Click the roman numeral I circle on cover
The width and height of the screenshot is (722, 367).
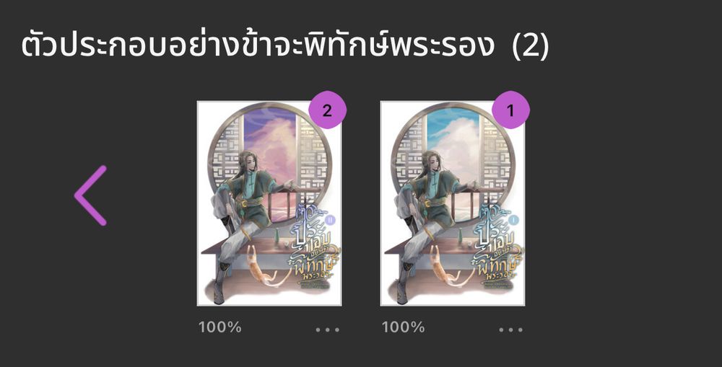pyautogui.click(x=513, y=221)
